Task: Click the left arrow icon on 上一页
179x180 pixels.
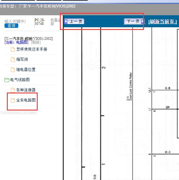Action: coord(66,21)
